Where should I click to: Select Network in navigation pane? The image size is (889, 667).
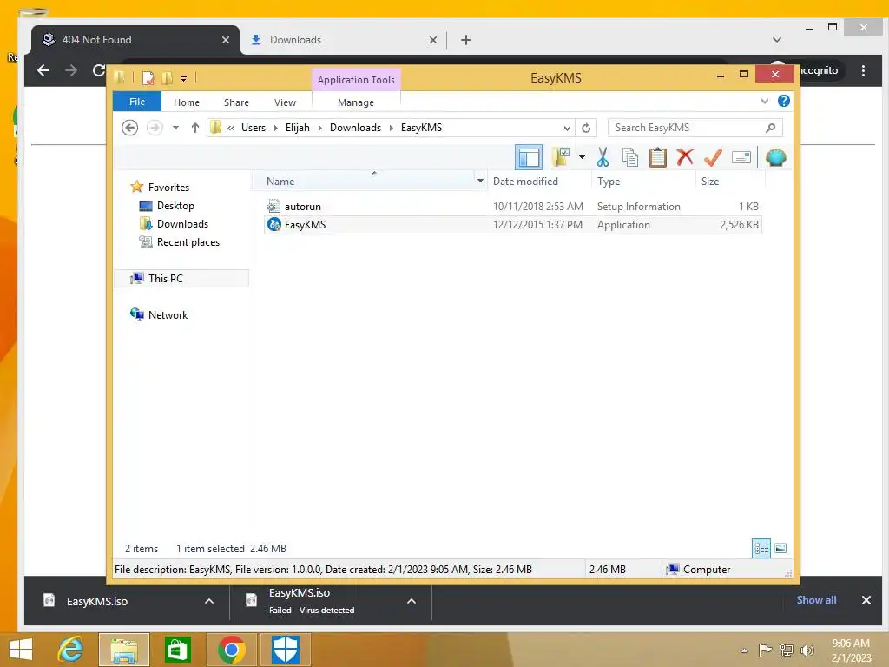[x=168, y=314]
